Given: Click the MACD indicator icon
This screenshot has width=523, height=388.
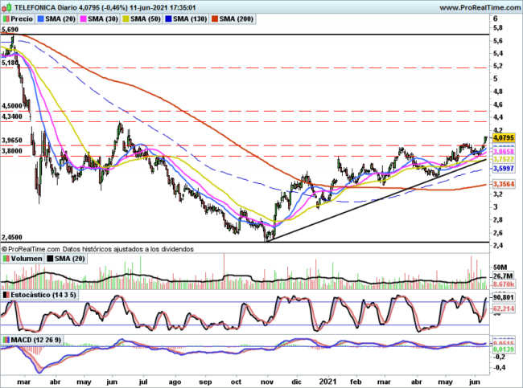Looking at the screenshot, I should [6, 340].
